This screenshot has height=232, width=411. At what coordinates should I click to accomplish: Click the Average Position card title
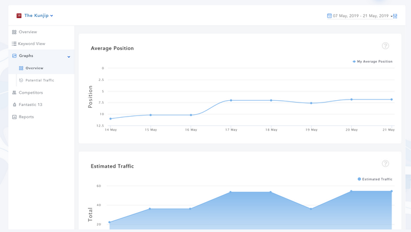112,49
